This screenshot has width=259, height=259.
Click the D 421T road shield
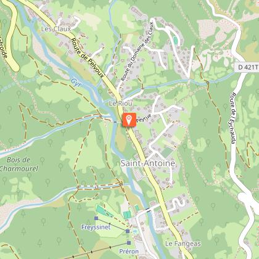tap(247, 67)
